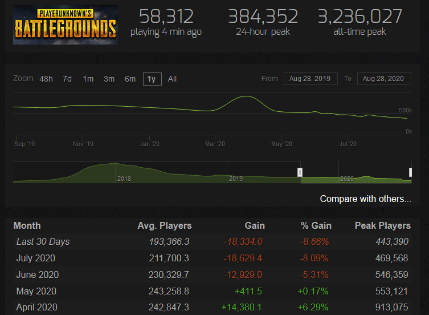Click the -12,929.0 gain value
Screen dimensions: 429x315
coord(243,274)
